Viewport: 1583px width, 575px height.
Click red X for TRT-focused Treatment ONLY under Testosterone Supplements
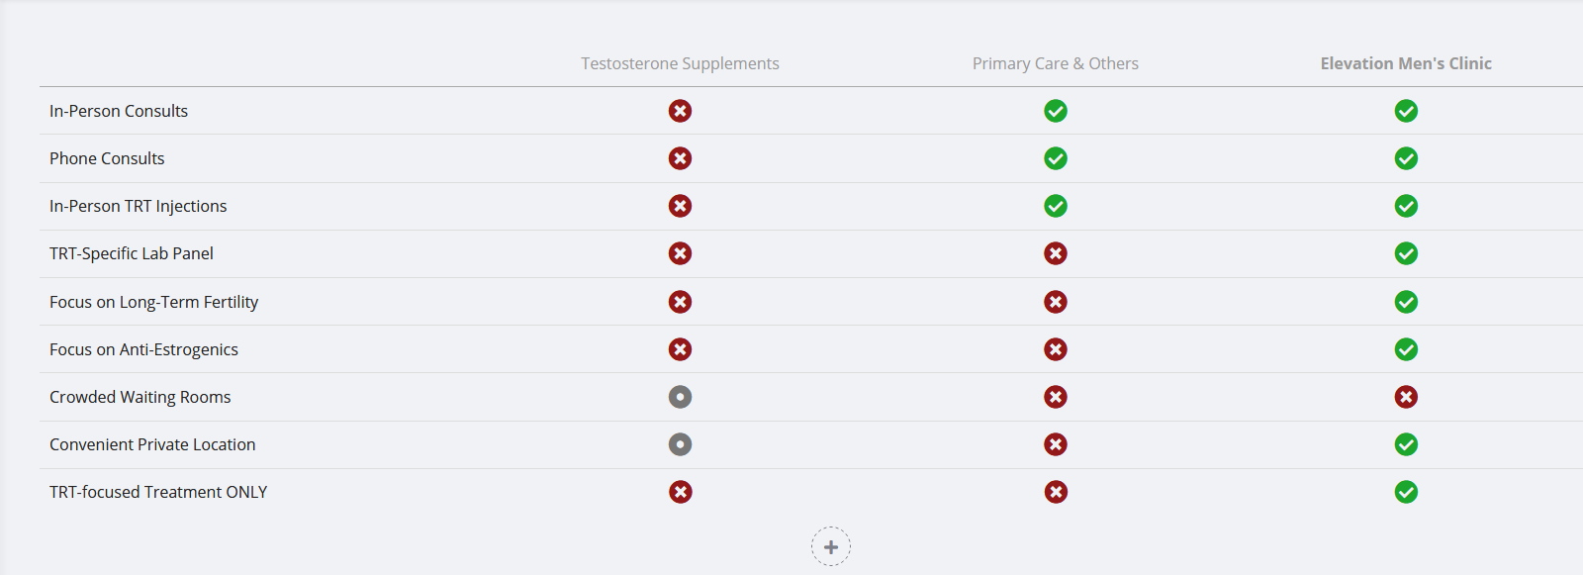[680, 492]
